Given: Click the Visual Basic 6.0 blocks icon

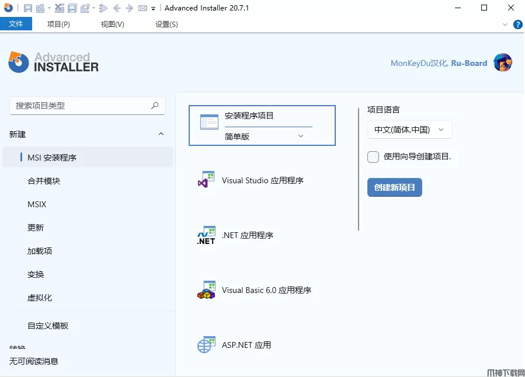Looking at the screenshot, I should tap(206, 290).
